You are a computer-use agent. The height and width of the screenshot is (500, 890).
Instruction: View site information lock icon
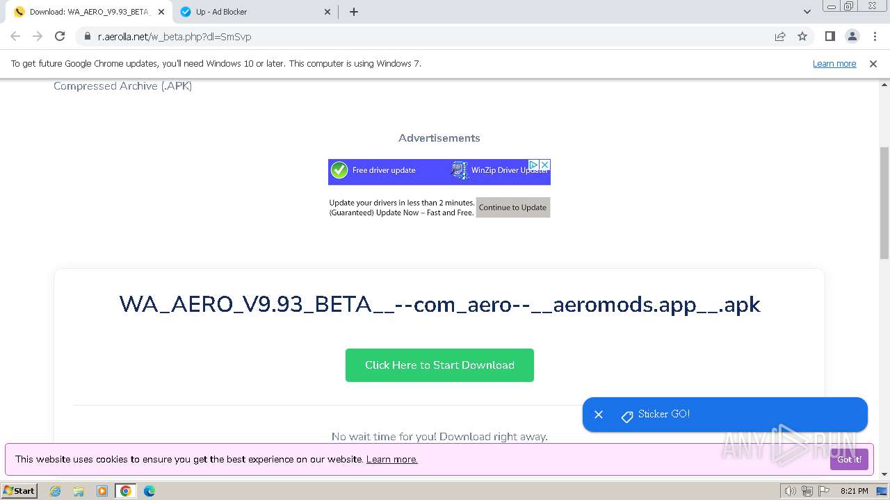pyautogui.click(x=87, y=37)
